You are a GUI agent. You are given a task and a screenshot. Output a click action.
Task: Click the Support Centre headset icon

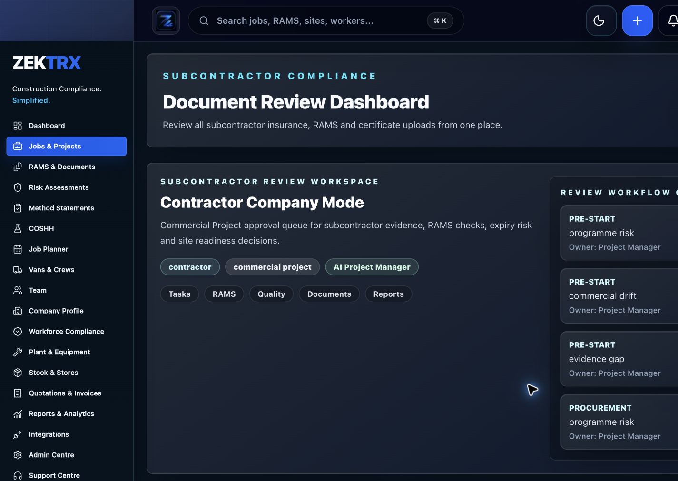pos(18,475)
